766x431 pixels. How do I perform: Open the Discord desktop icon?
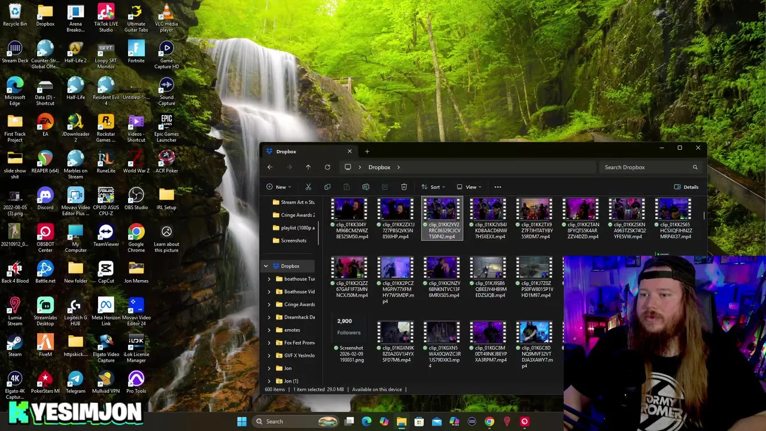pos(45,199)
